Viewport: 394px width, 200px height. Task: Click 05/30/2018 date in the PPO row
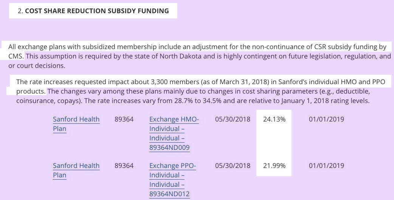pyautogui.click(x=233, y=166)
